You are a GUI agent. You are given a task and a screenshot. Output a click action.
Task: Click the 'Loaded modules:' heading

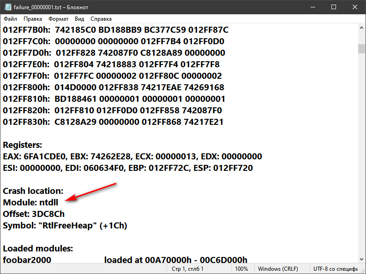click(38, 248)
